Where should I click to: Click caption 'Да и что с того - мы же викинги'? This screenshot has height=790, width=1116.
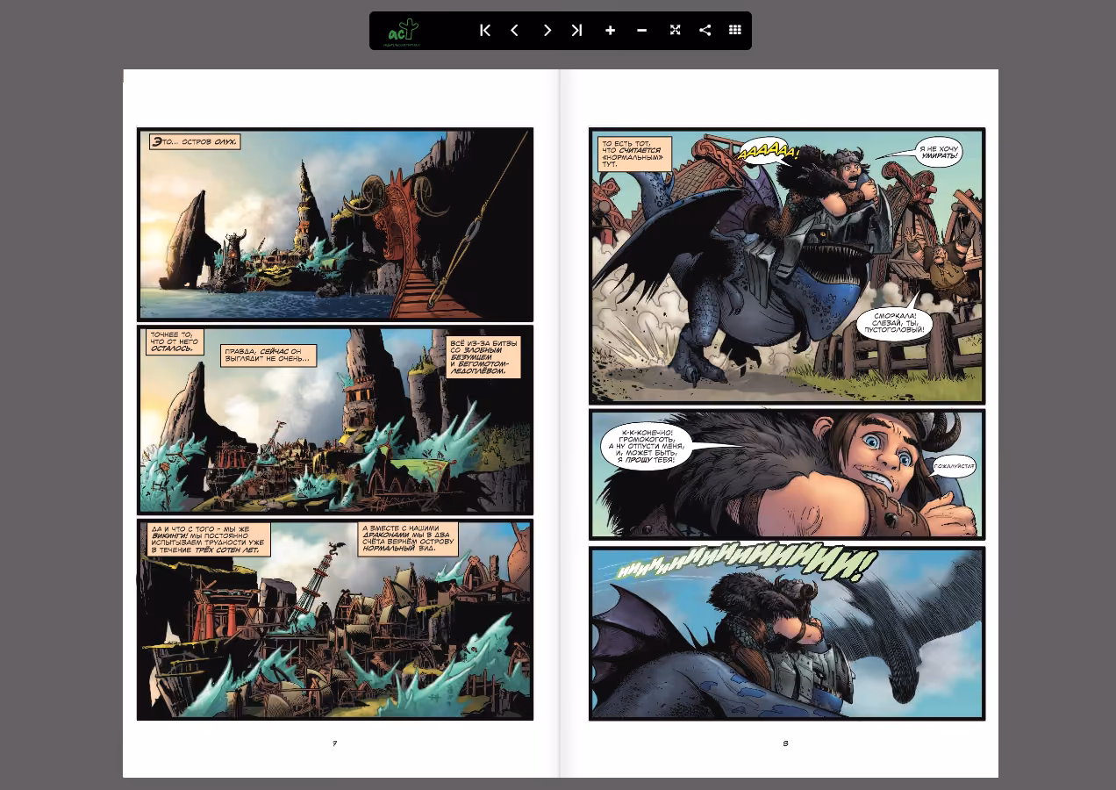[x=208, y=540]
